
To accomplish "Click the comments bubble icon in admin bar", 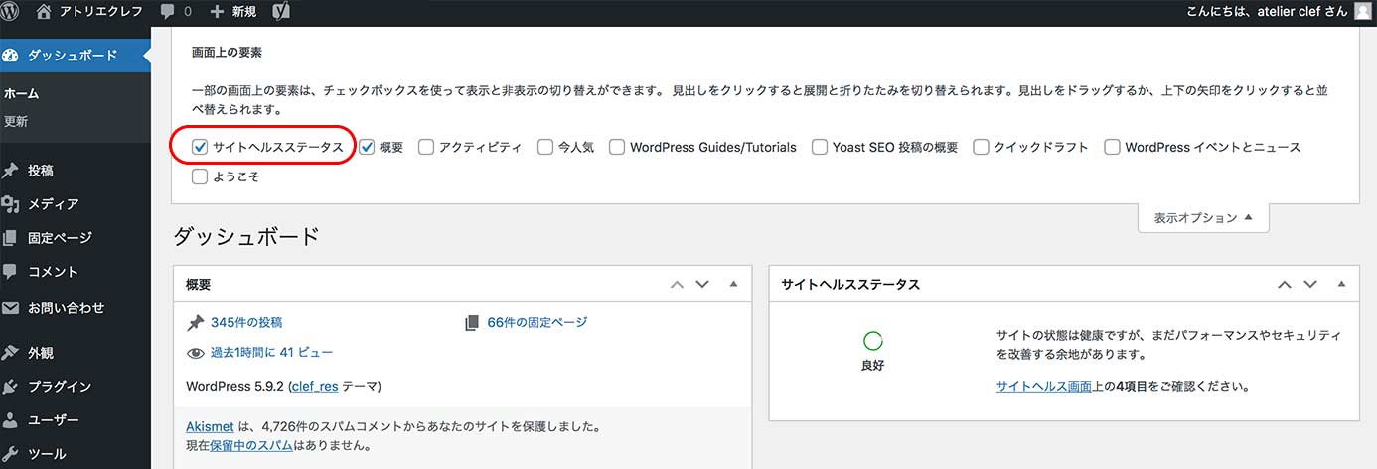I will (168, 12).
